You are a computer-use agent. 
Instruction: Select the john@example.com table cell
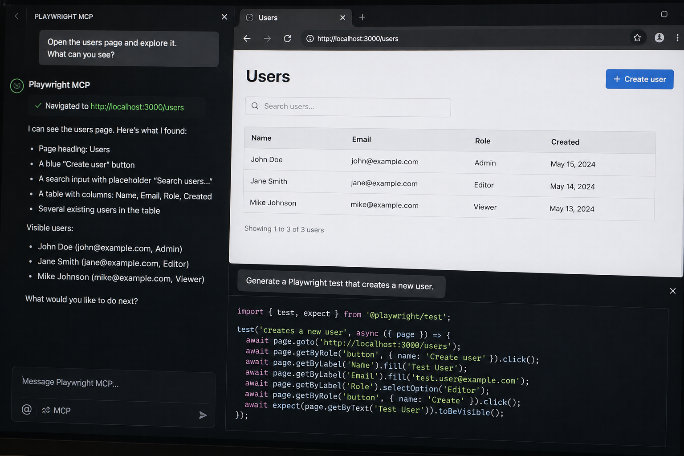(x=385, y=161)
